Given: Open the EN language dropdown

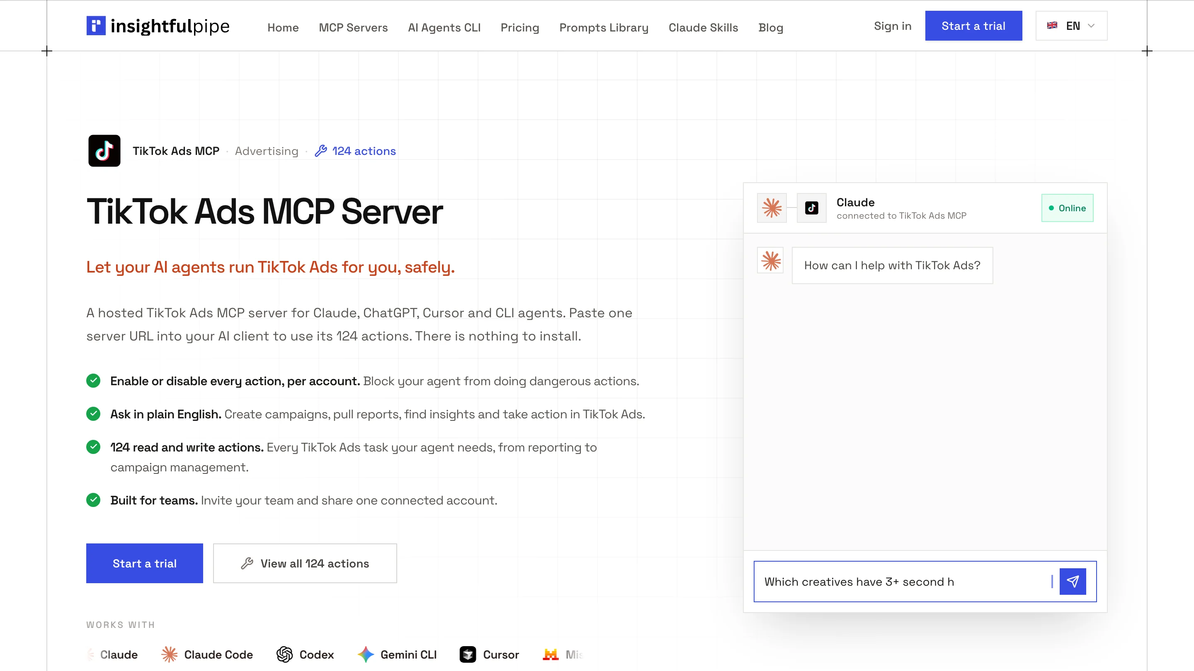Looking at the screenshot, I should click(x=1071, y=25).
